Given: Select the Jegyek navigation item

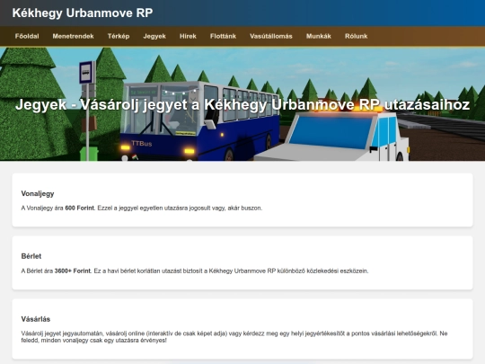Looking at the screenshot, I should (x=154, y=36).
